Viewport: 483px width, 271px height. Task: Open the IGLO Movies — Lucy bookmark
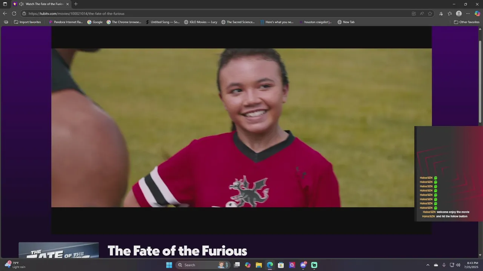[201, 22]
